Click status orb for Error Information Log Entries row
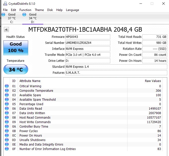This screenshot has width=169, height=156. pos(7,149)
